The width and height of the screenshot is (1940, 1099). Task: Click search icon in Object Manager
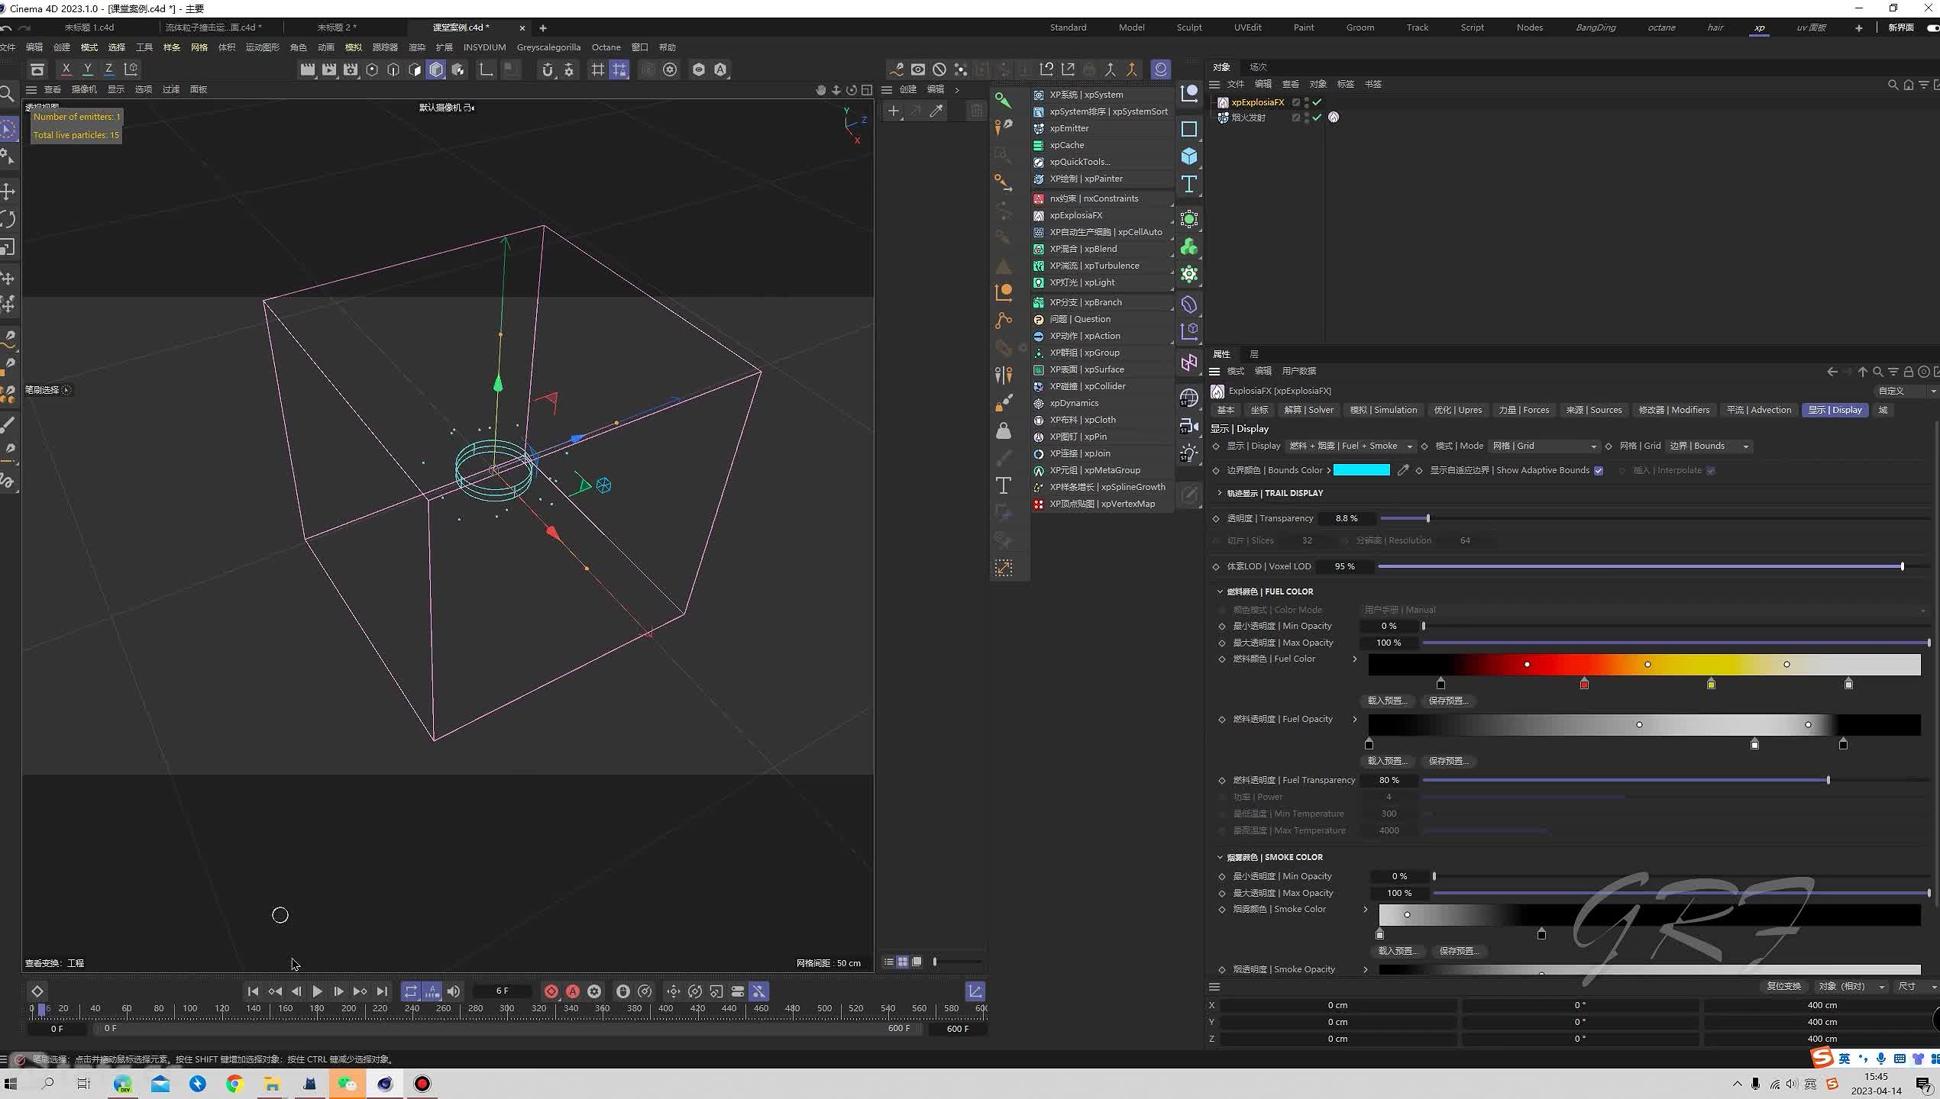click(1893, 85)
